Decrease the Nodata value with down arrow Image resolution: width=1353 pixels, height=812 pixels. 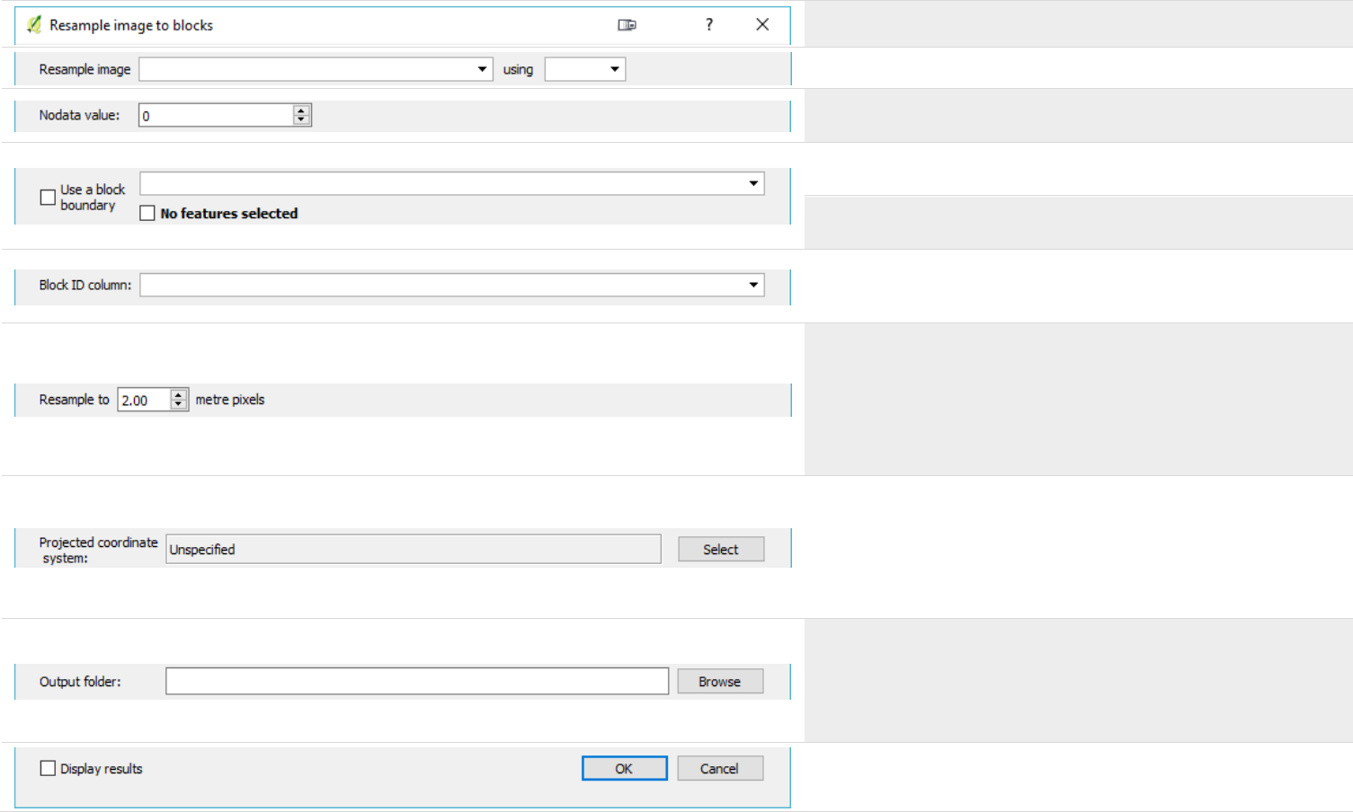pyautogui.click(x=301, y=119)
